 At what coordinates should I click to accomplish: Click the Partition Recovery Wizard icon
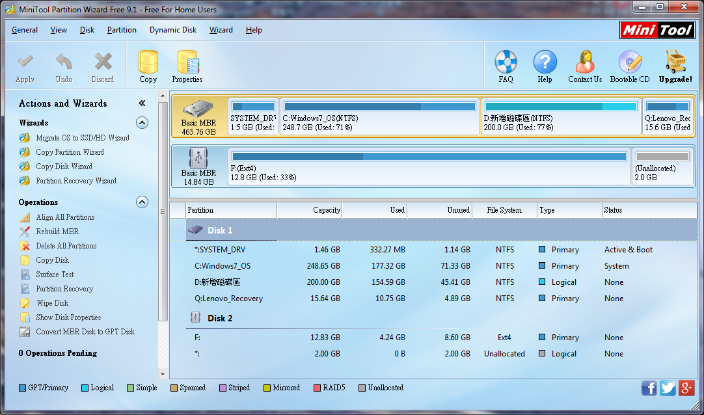(25, 181)
